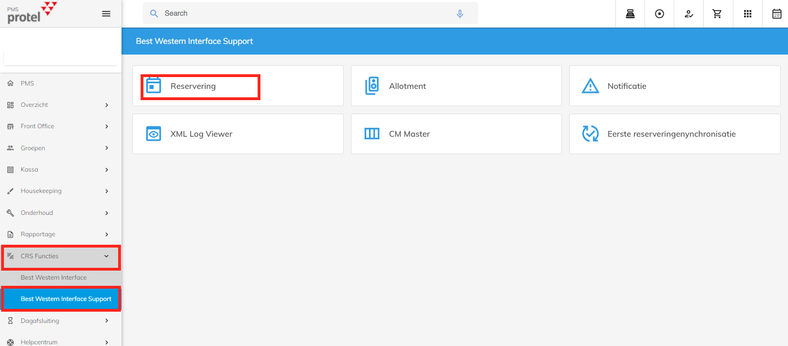
Task: Focus the Search input field
Action: 310,14
